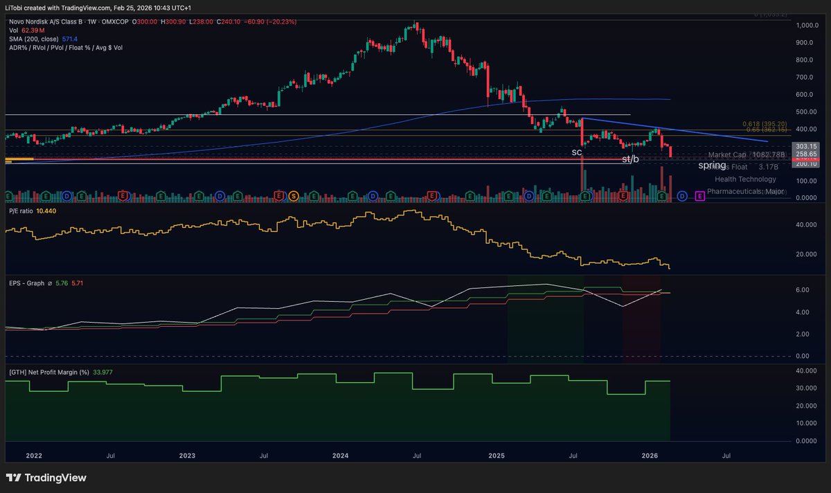
Task: Click the 'spring' chart annotation
Action: point(712,165)
